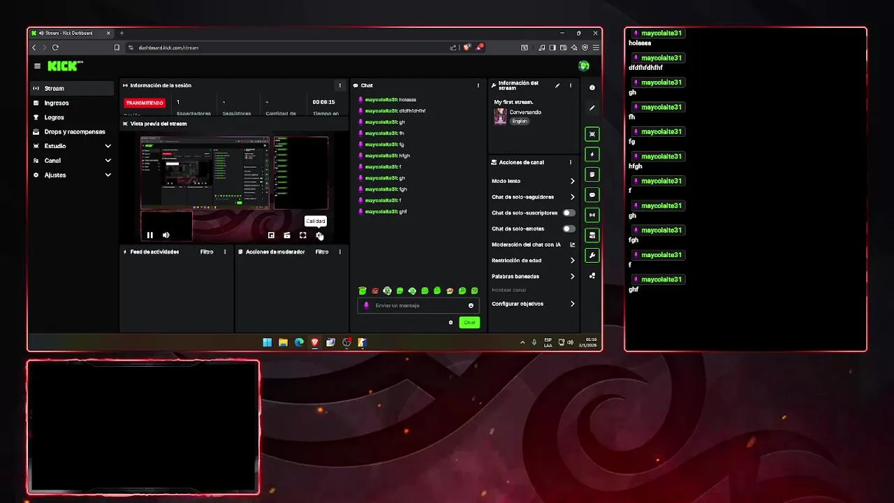Image resolution: width=894 pixels, height=503 pixels.
Task: Toggle wrench widget in right sidebar
Action: point(592,256)
